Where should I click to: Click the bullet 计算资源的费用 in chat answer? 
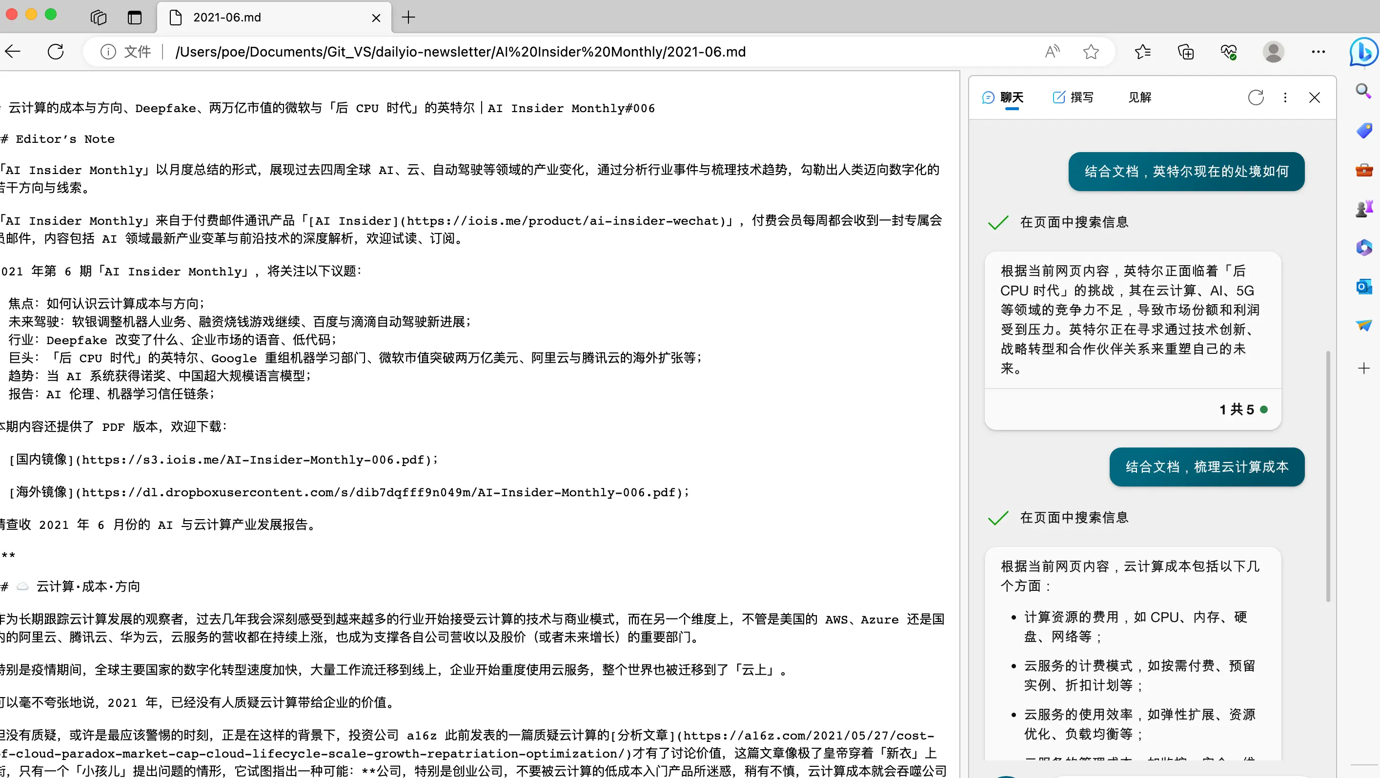tap(1135, 626)
